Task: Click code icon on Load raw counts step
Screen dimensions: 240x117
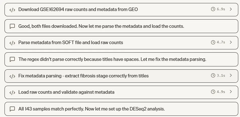Action: click(x=12, y=92)
